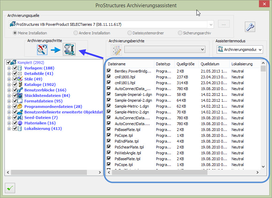This screenshot has width=272, height=198.
Task: Expand the Vorlagen tree node
Action: (x=9, y=68)
